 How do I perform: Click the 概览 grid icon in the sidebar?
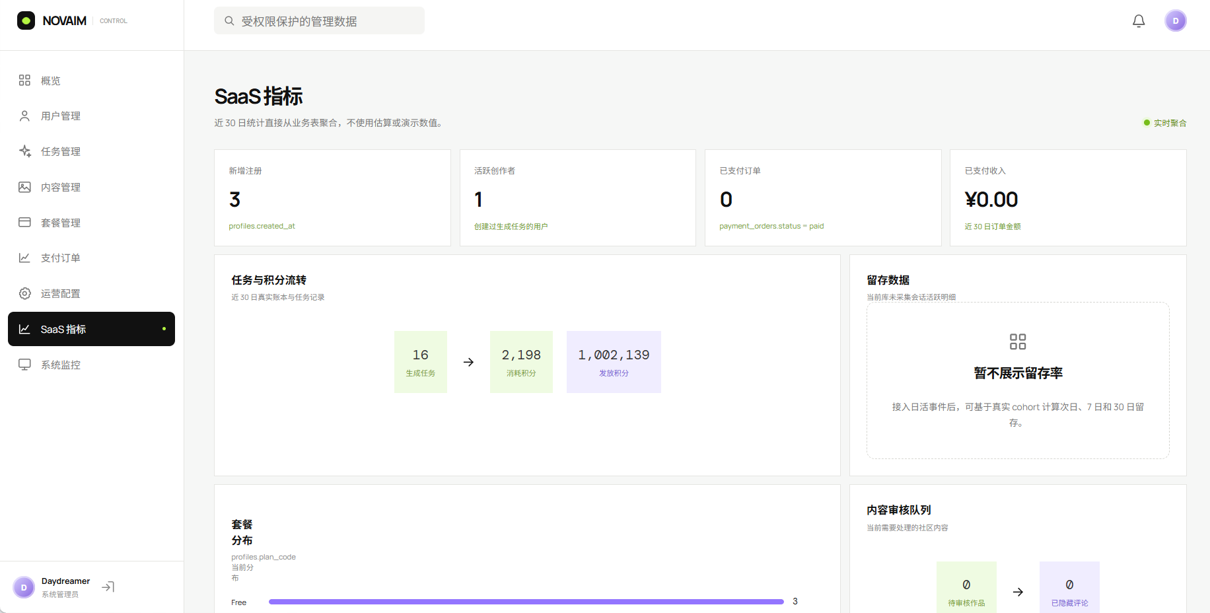[24, 80]
